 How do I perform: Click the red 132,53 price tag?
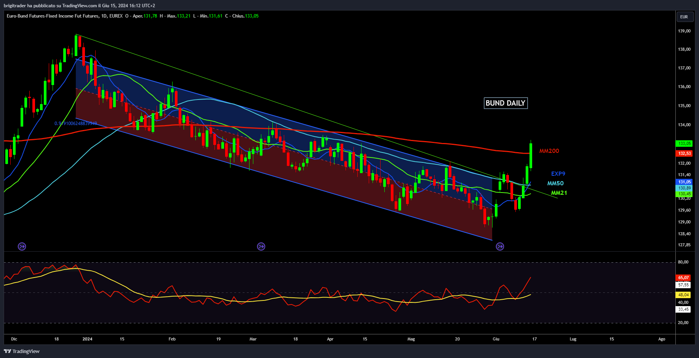coord(685,153)
